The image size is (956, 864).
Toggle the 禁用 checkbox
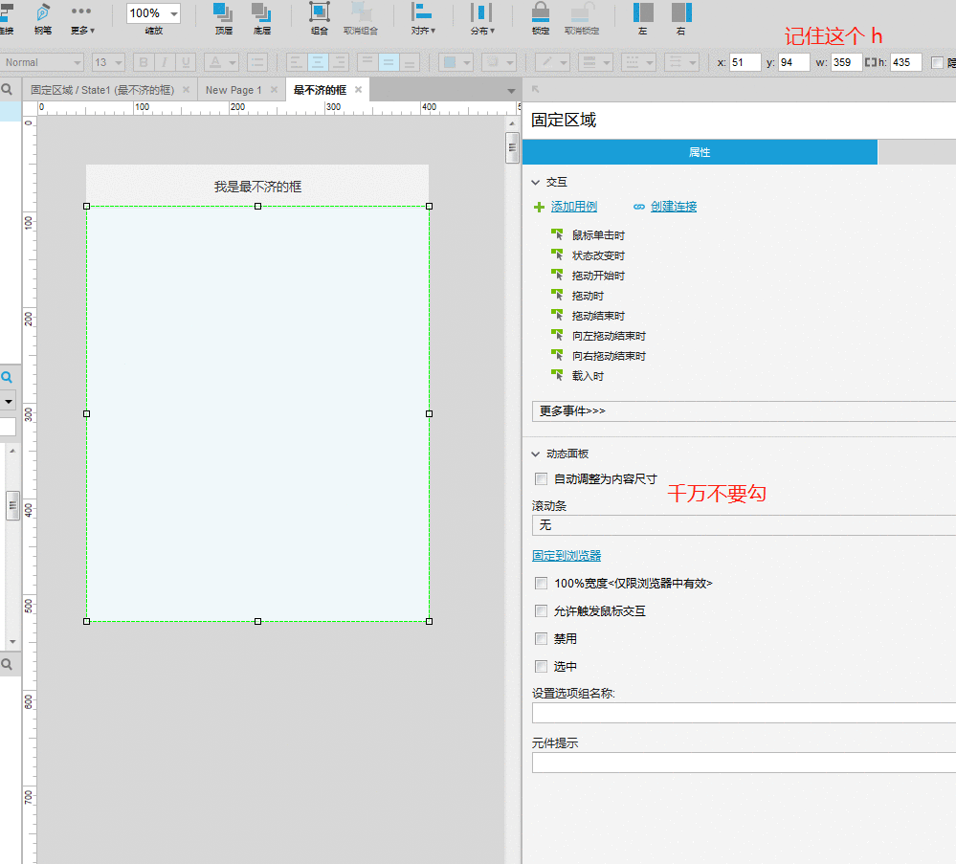pyautogui.click(x=541, y=638)
